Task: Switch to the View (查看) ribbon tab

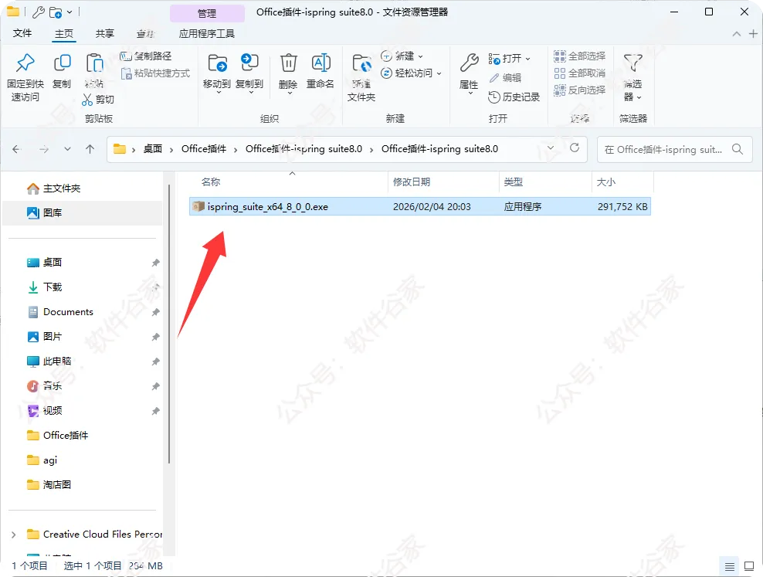Action: [145, 33]
